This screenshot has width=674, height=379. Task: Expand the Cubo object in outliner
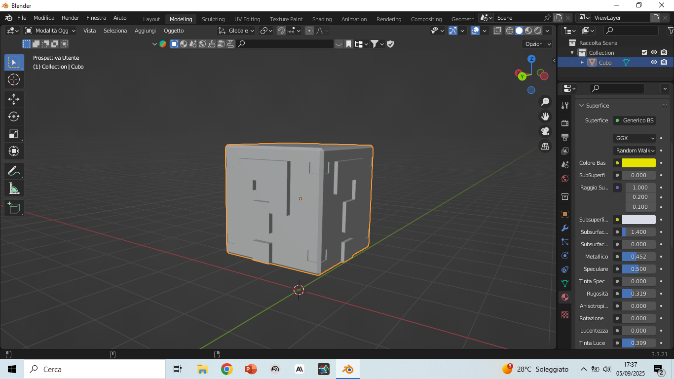[582, 63]
